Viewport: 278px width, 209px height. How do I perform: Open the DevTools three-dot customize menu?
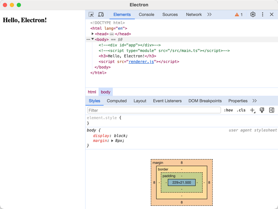tap(262, 15)
